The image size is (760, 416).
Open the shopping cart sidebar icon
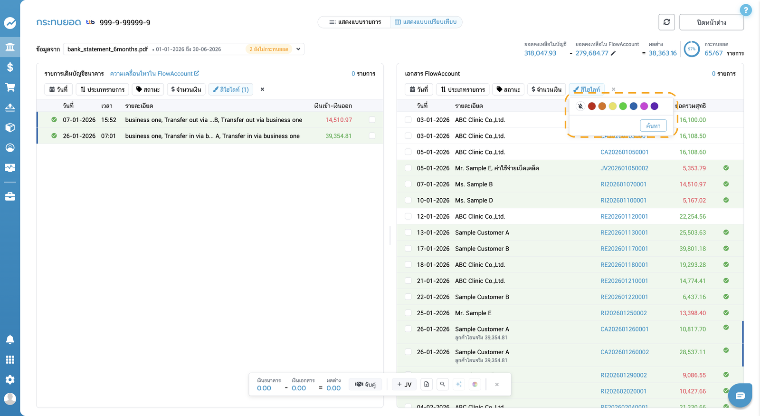tap(10, 87)
